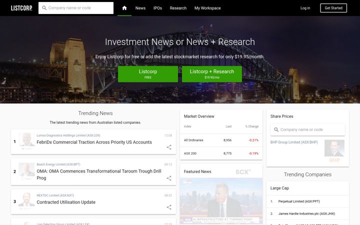Open Contracted Utilisation Update headline

pyautogui.click(x=66, y=202)
